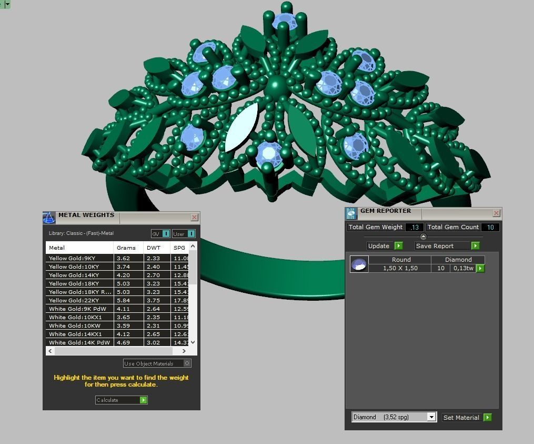Image resolution: width=534 pixels, height=444 pixels.
Task: Click the green arrow next to Save Report
Action: (x=476, y=245)
